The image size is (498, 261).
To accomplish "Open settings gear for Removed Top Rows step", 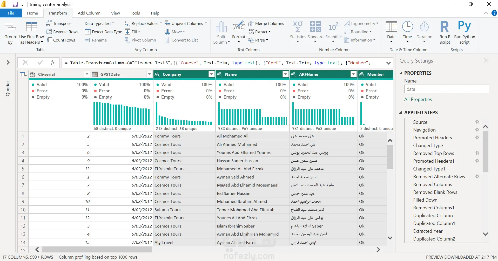I will coord(477,153).
